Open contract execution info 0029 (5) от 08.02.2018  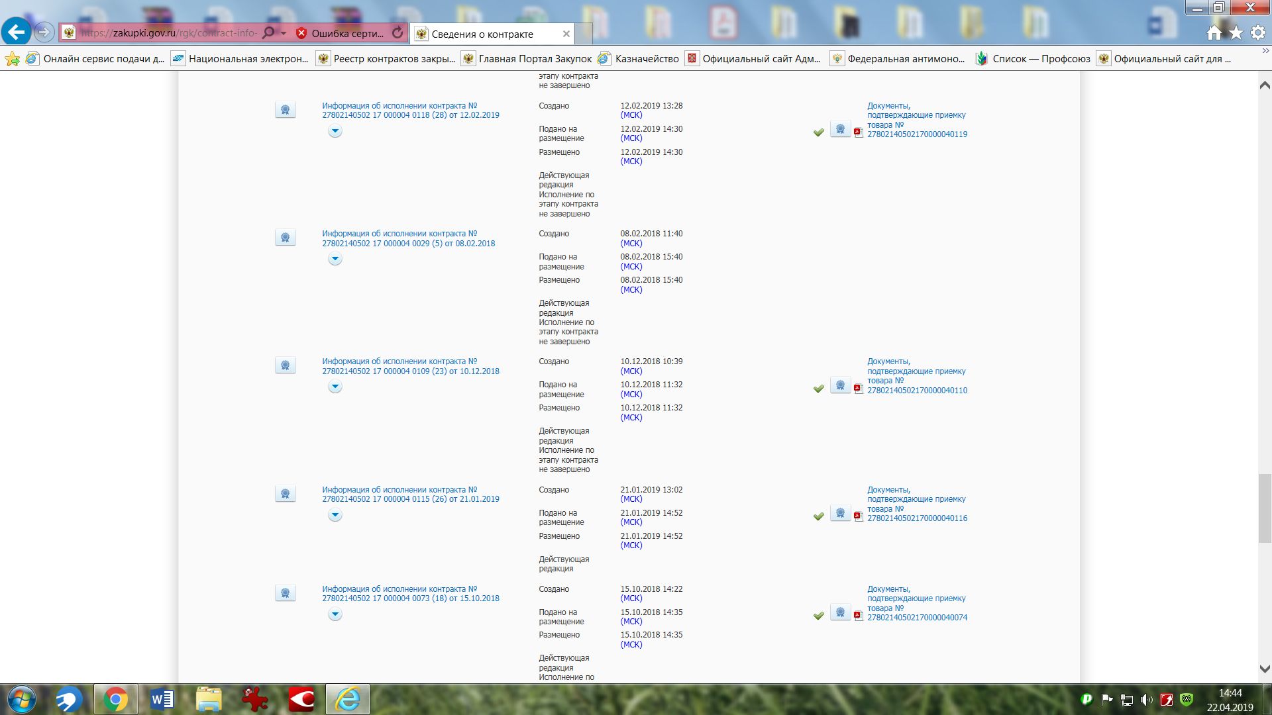coord(409,238)
